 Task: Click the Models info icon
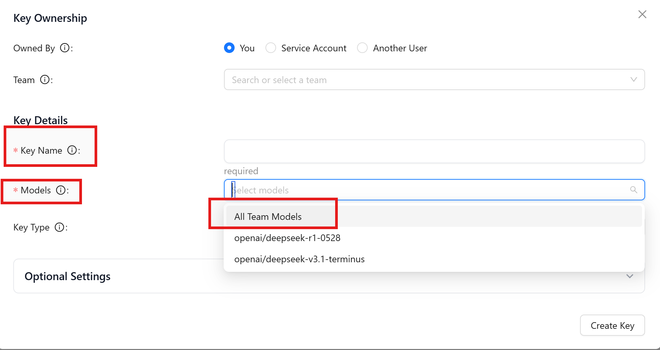coord(61,190)
